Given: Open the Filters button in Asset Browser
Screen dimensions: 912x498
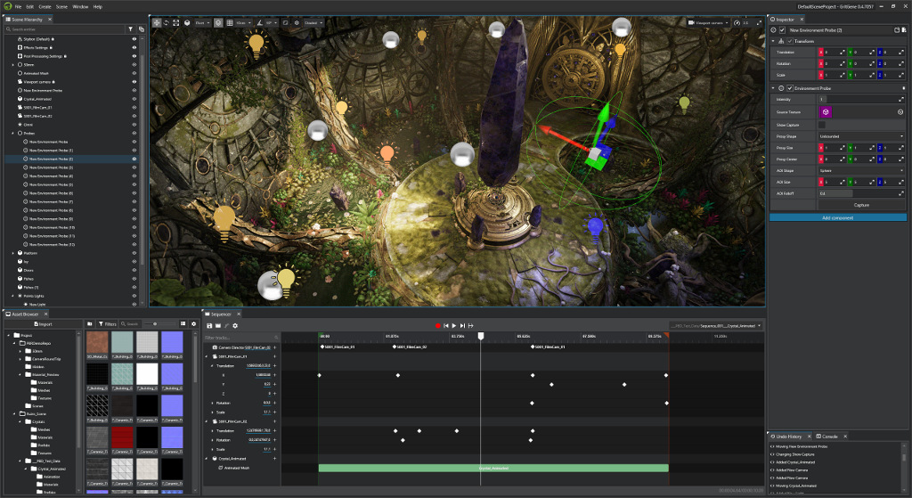Looking at the screenshot, I should tap(107, 323).
